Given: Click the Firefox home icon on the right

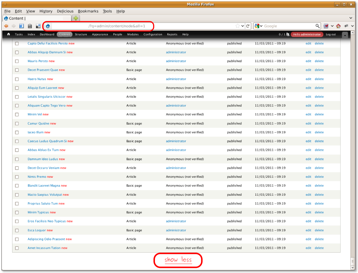Looking at the screenshot, I should click(x=338, y=26).
